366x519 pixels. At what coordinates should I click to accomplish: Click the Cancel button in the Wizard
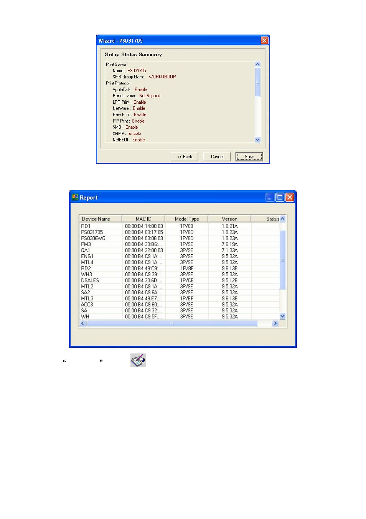[x=217, y=157]
